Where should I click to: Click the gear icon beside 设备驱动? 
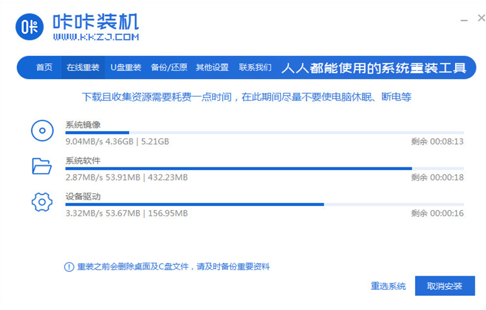click(42, 202)
